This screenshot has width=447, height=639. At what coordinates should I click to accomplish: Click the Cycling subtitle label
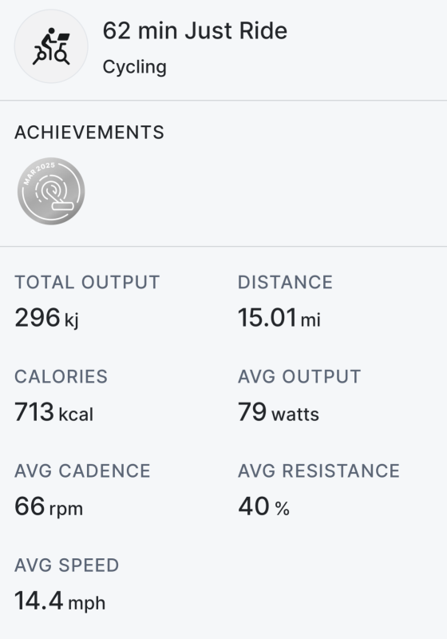135,67
